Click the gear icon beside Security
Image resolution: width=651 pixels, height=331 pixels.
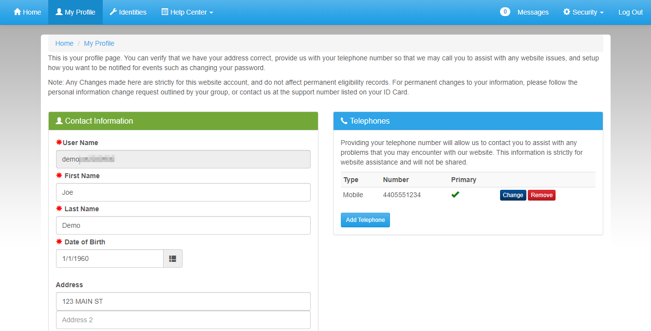(x=567, y=12)
